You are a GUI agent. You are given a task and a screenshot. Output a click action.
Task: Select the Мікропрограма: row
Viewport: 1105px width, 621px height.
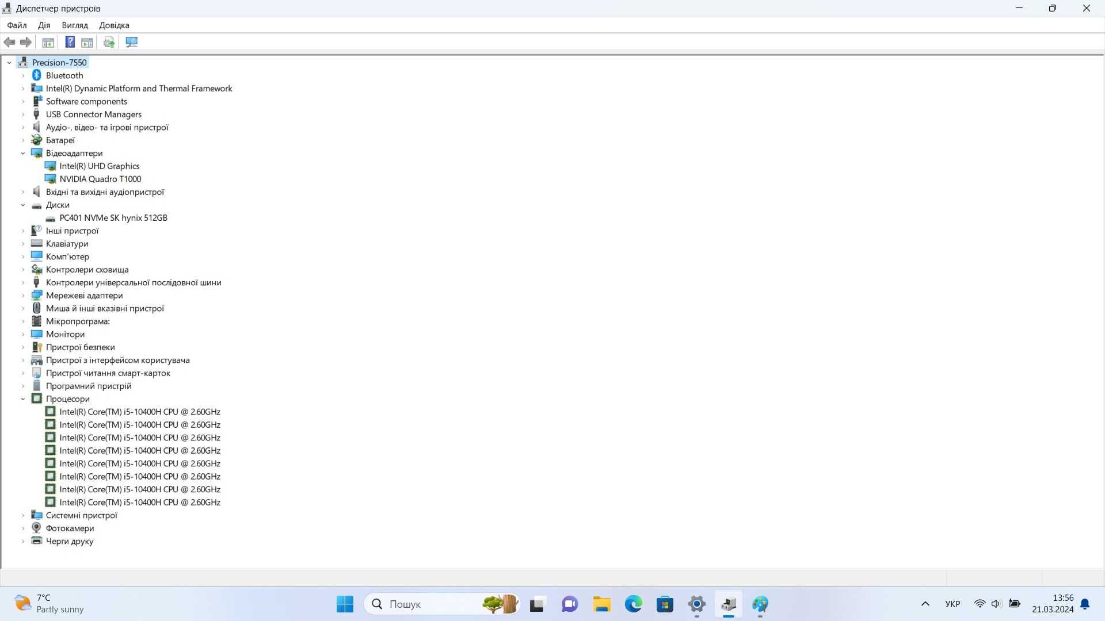(78, 321)
